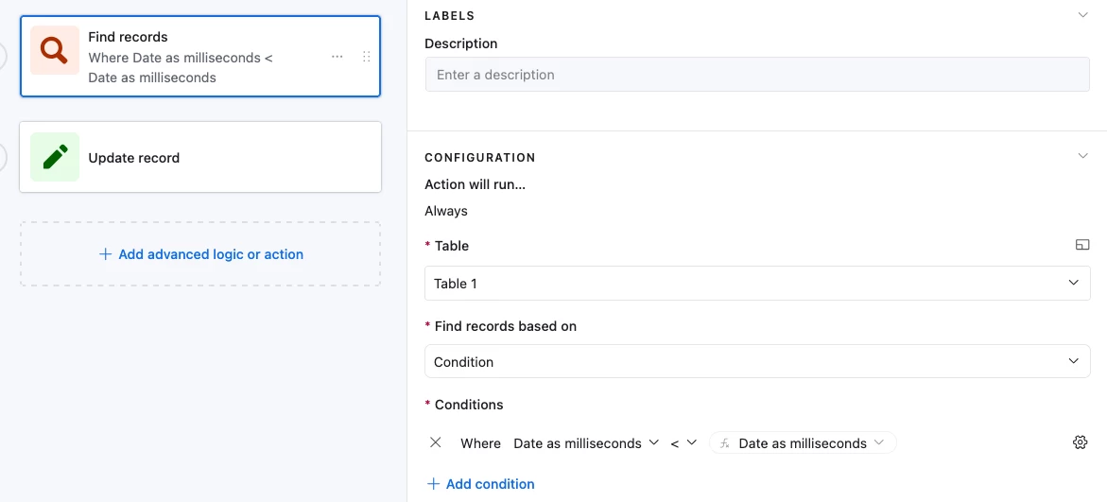Change the less-than operator dropdown
The image size is (1107, 502).
tap(683, 443)
